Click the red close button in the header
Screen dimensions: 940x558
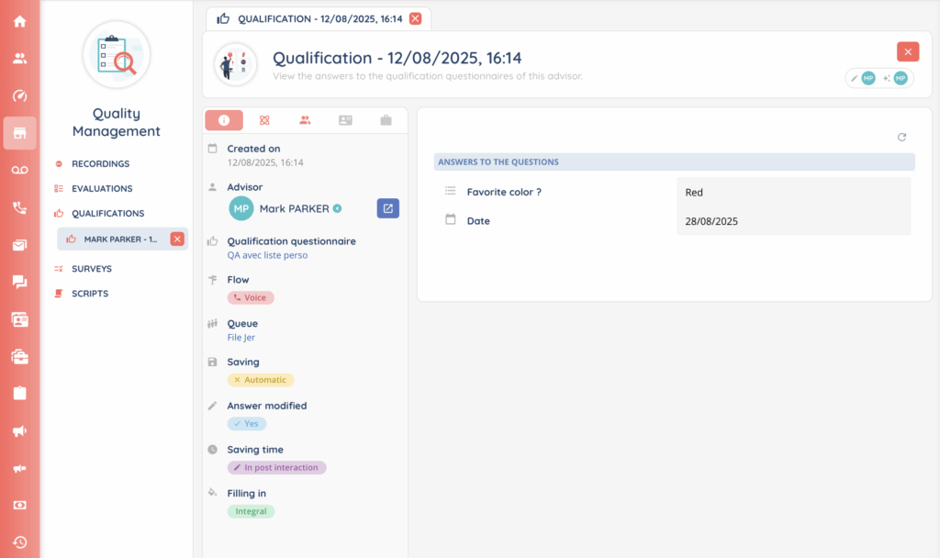[907, 52]
